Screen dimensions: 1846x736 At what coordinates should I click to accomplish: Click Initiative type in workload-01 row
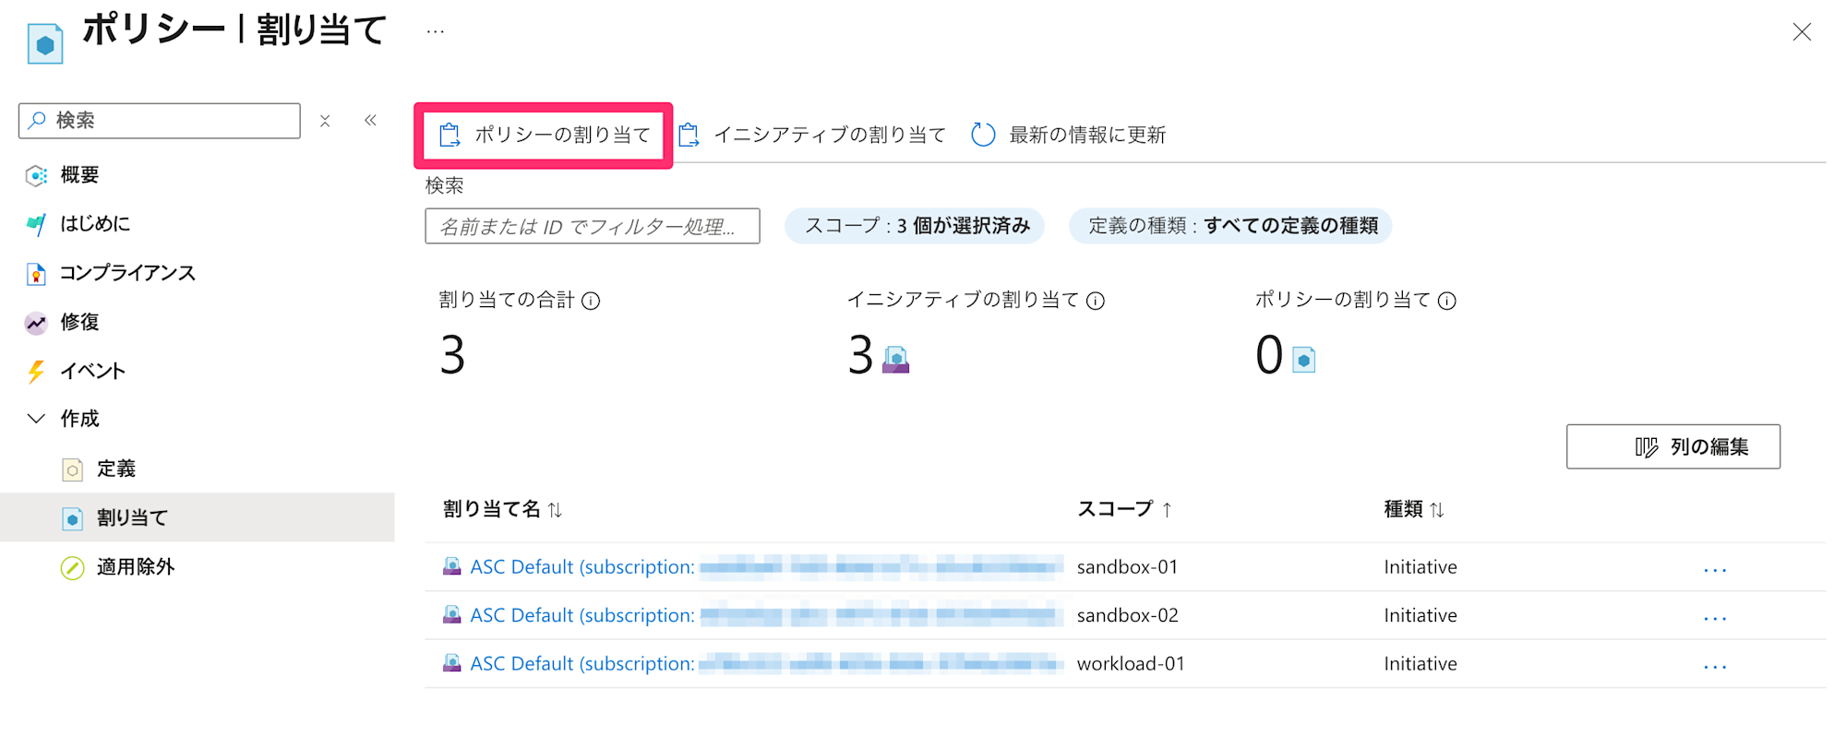1420,664
